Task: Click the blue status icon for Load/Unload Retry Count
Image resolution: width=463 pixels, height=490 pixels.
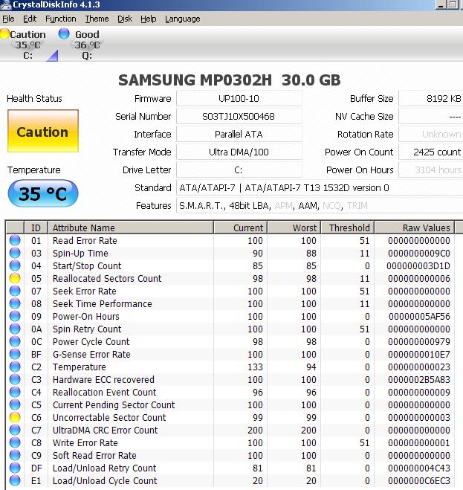Action: [15, 468]
